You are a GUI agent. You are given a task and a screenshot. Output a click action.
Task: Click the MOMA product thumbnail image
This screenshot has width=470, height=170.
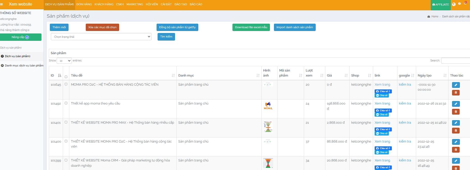point(268,106)
